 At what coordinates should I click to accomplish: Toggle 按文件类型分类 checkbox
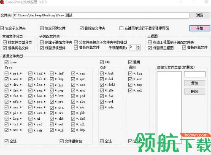tap(5, 42)
